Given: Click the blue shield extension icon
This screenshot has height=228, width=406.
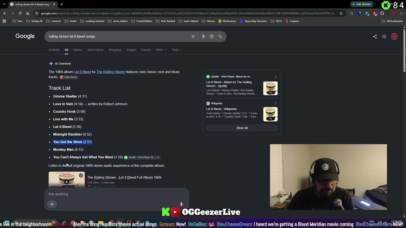Looking at the screenshot, I should tap(359, 13).
